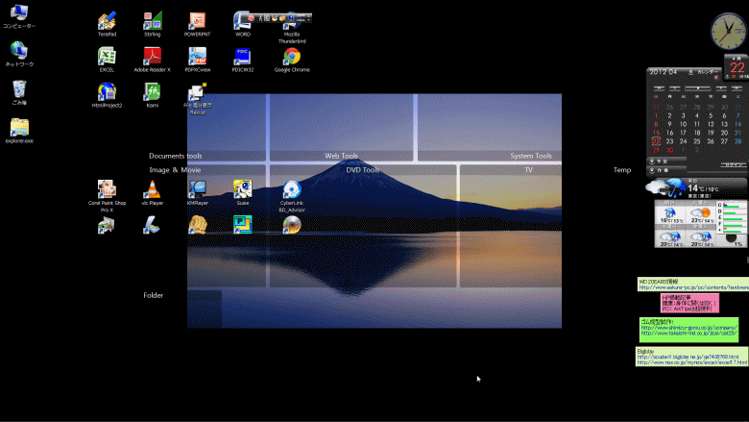Open Mozilla Thunderbird desktop icon

(x=291, y=23)
